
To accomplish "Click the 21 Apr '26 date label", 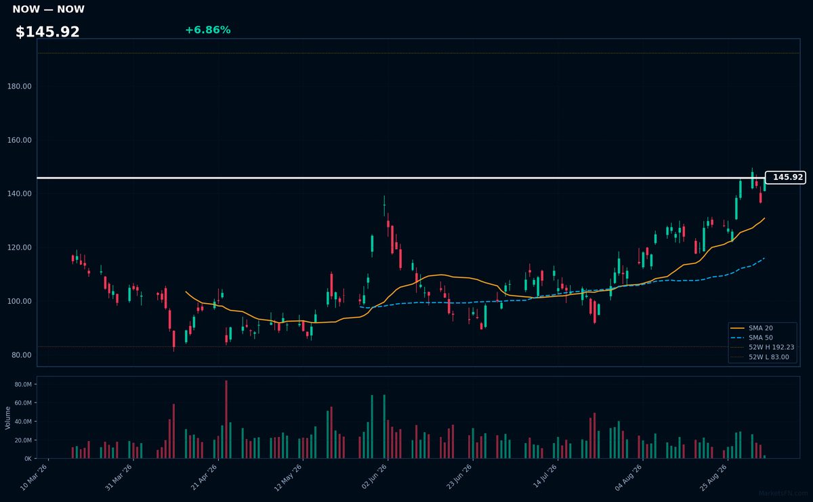I will (x=204, y=478).
